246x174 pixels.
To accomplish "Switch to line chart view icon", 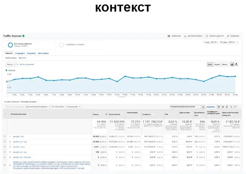I will pos(232,64).
